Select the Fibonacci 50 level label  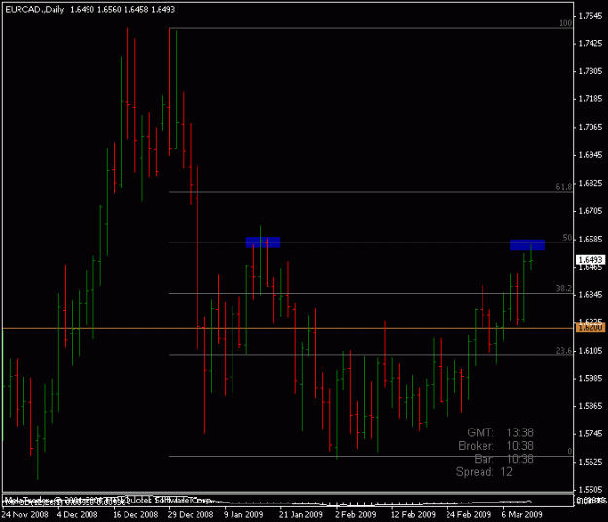click(567, 237)
